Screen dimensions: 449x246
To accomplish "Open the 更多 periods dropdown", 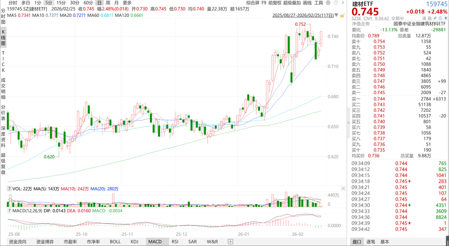I will tap(127, 3).
